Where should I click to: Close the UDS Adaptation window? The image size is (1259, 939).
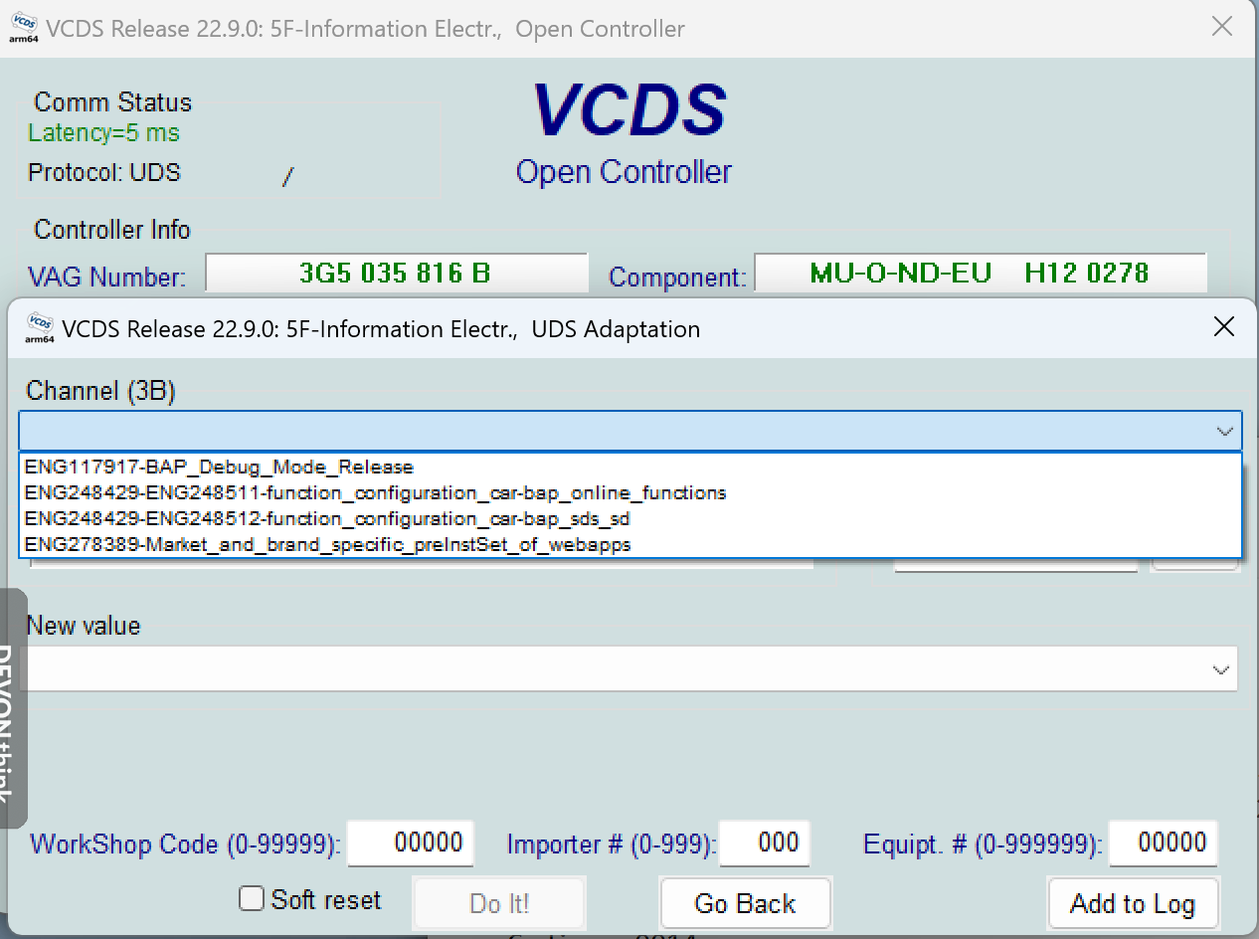(1224, 327)
